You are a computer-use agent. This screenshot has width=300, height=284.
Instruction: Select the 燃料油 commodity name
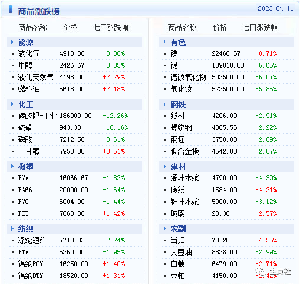[x=28, y=89]
